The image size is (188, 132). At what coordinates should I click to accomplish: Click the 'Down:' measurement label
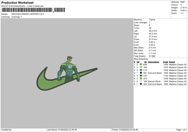pos(137,39)
